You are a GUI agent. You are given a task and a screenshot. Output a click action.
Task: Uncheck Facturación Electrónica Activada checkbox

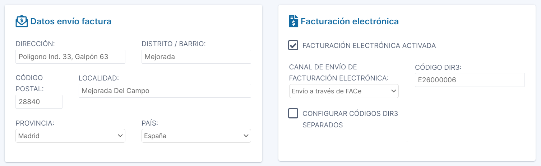pyautogui.click(x=293, y=45)
